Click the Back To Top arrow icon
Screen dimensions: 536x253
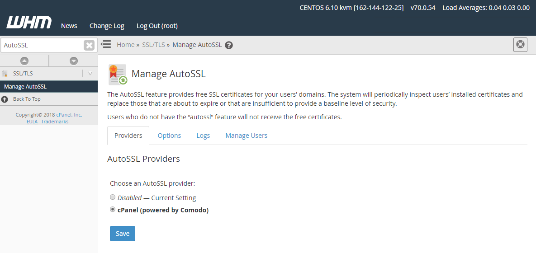[5, 99]
